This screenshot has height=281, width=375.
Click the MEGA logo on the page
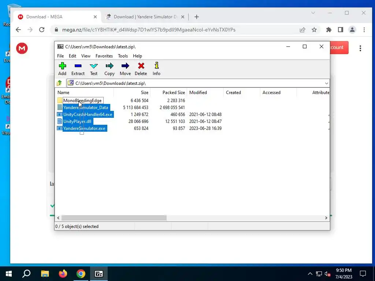(x=22, y=48)
